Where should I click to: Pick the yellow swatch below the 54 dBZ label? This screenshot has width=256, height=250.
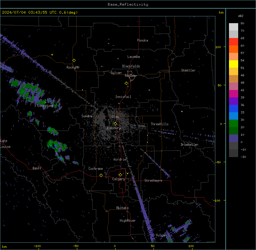click(233, 64)
